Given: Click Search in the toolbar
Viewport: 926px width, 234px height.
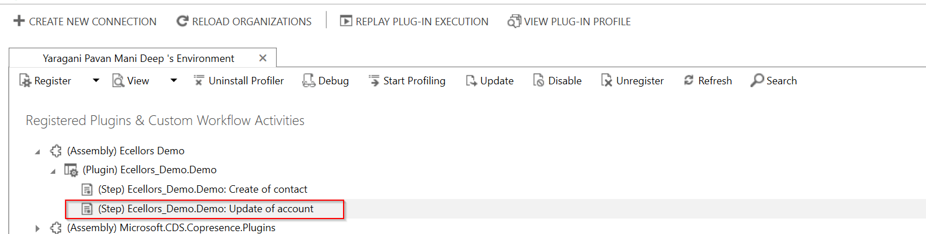Looking at the screenshot, I should pos(774,81).
